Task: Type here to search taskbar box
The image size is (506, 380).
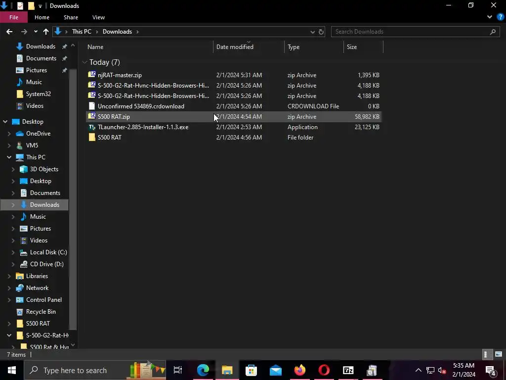Action: coord(95,370)
